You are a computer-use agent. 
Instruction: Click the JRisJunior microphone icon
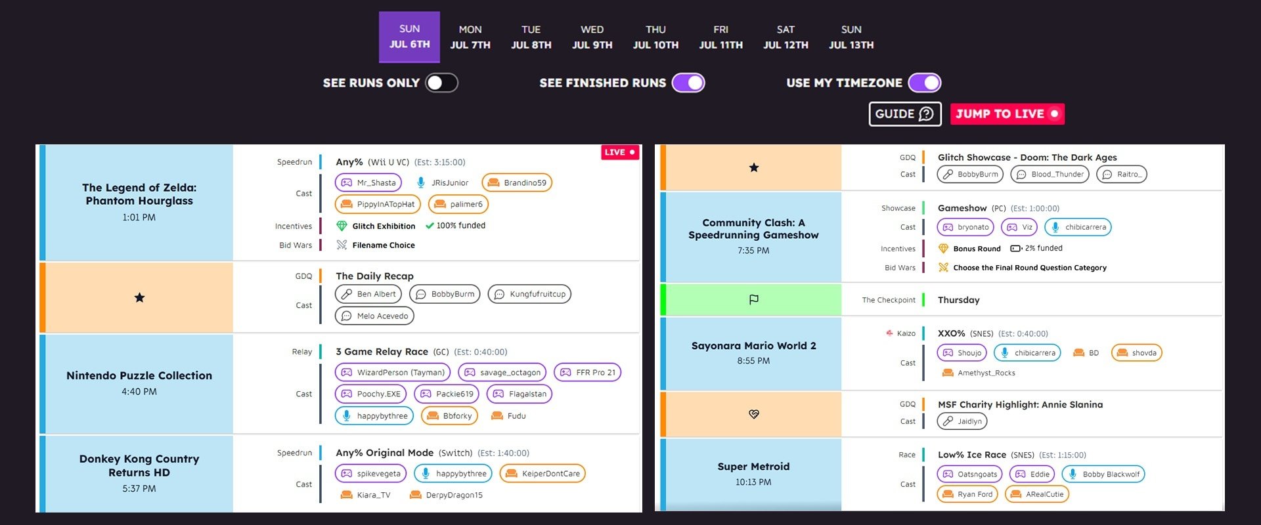(421, 182)
